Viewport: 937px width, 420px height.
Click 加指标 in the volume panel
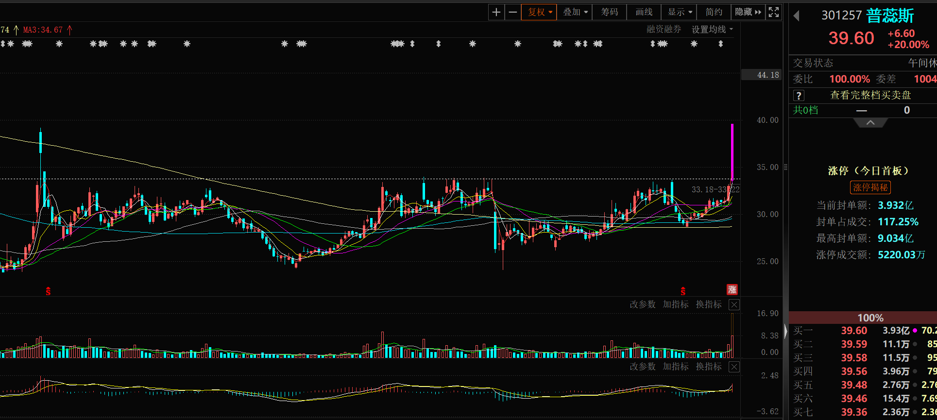[x=676, y=304]
